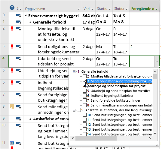Click the auto-schedule task mode icon in row 4

[19, 59]
